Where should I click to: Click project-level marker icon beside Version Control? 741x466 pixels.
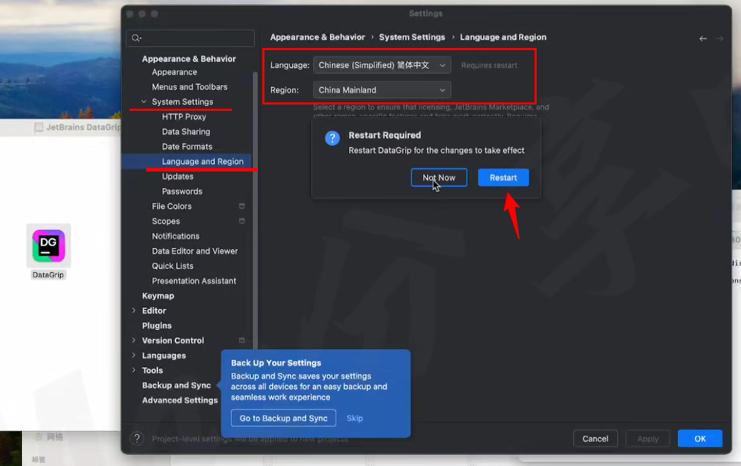[242, 340]
